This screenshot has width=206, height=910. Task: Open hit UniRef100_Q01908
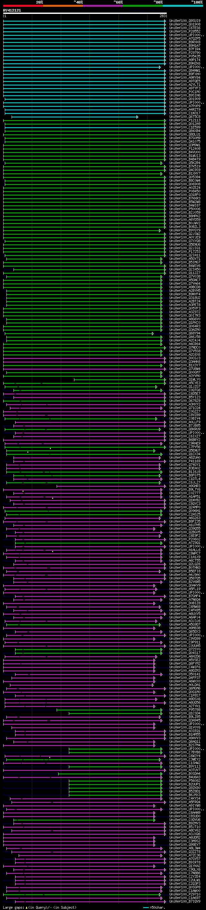(x=185, y=25)
